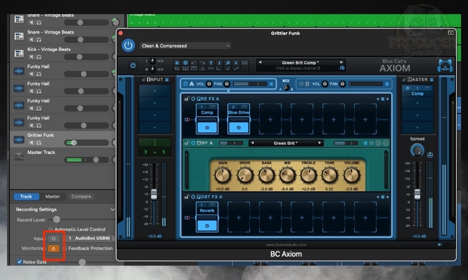The image size is (468, 280).
Task: Open POST FX A section menu icon
Action: coord(383,197)
